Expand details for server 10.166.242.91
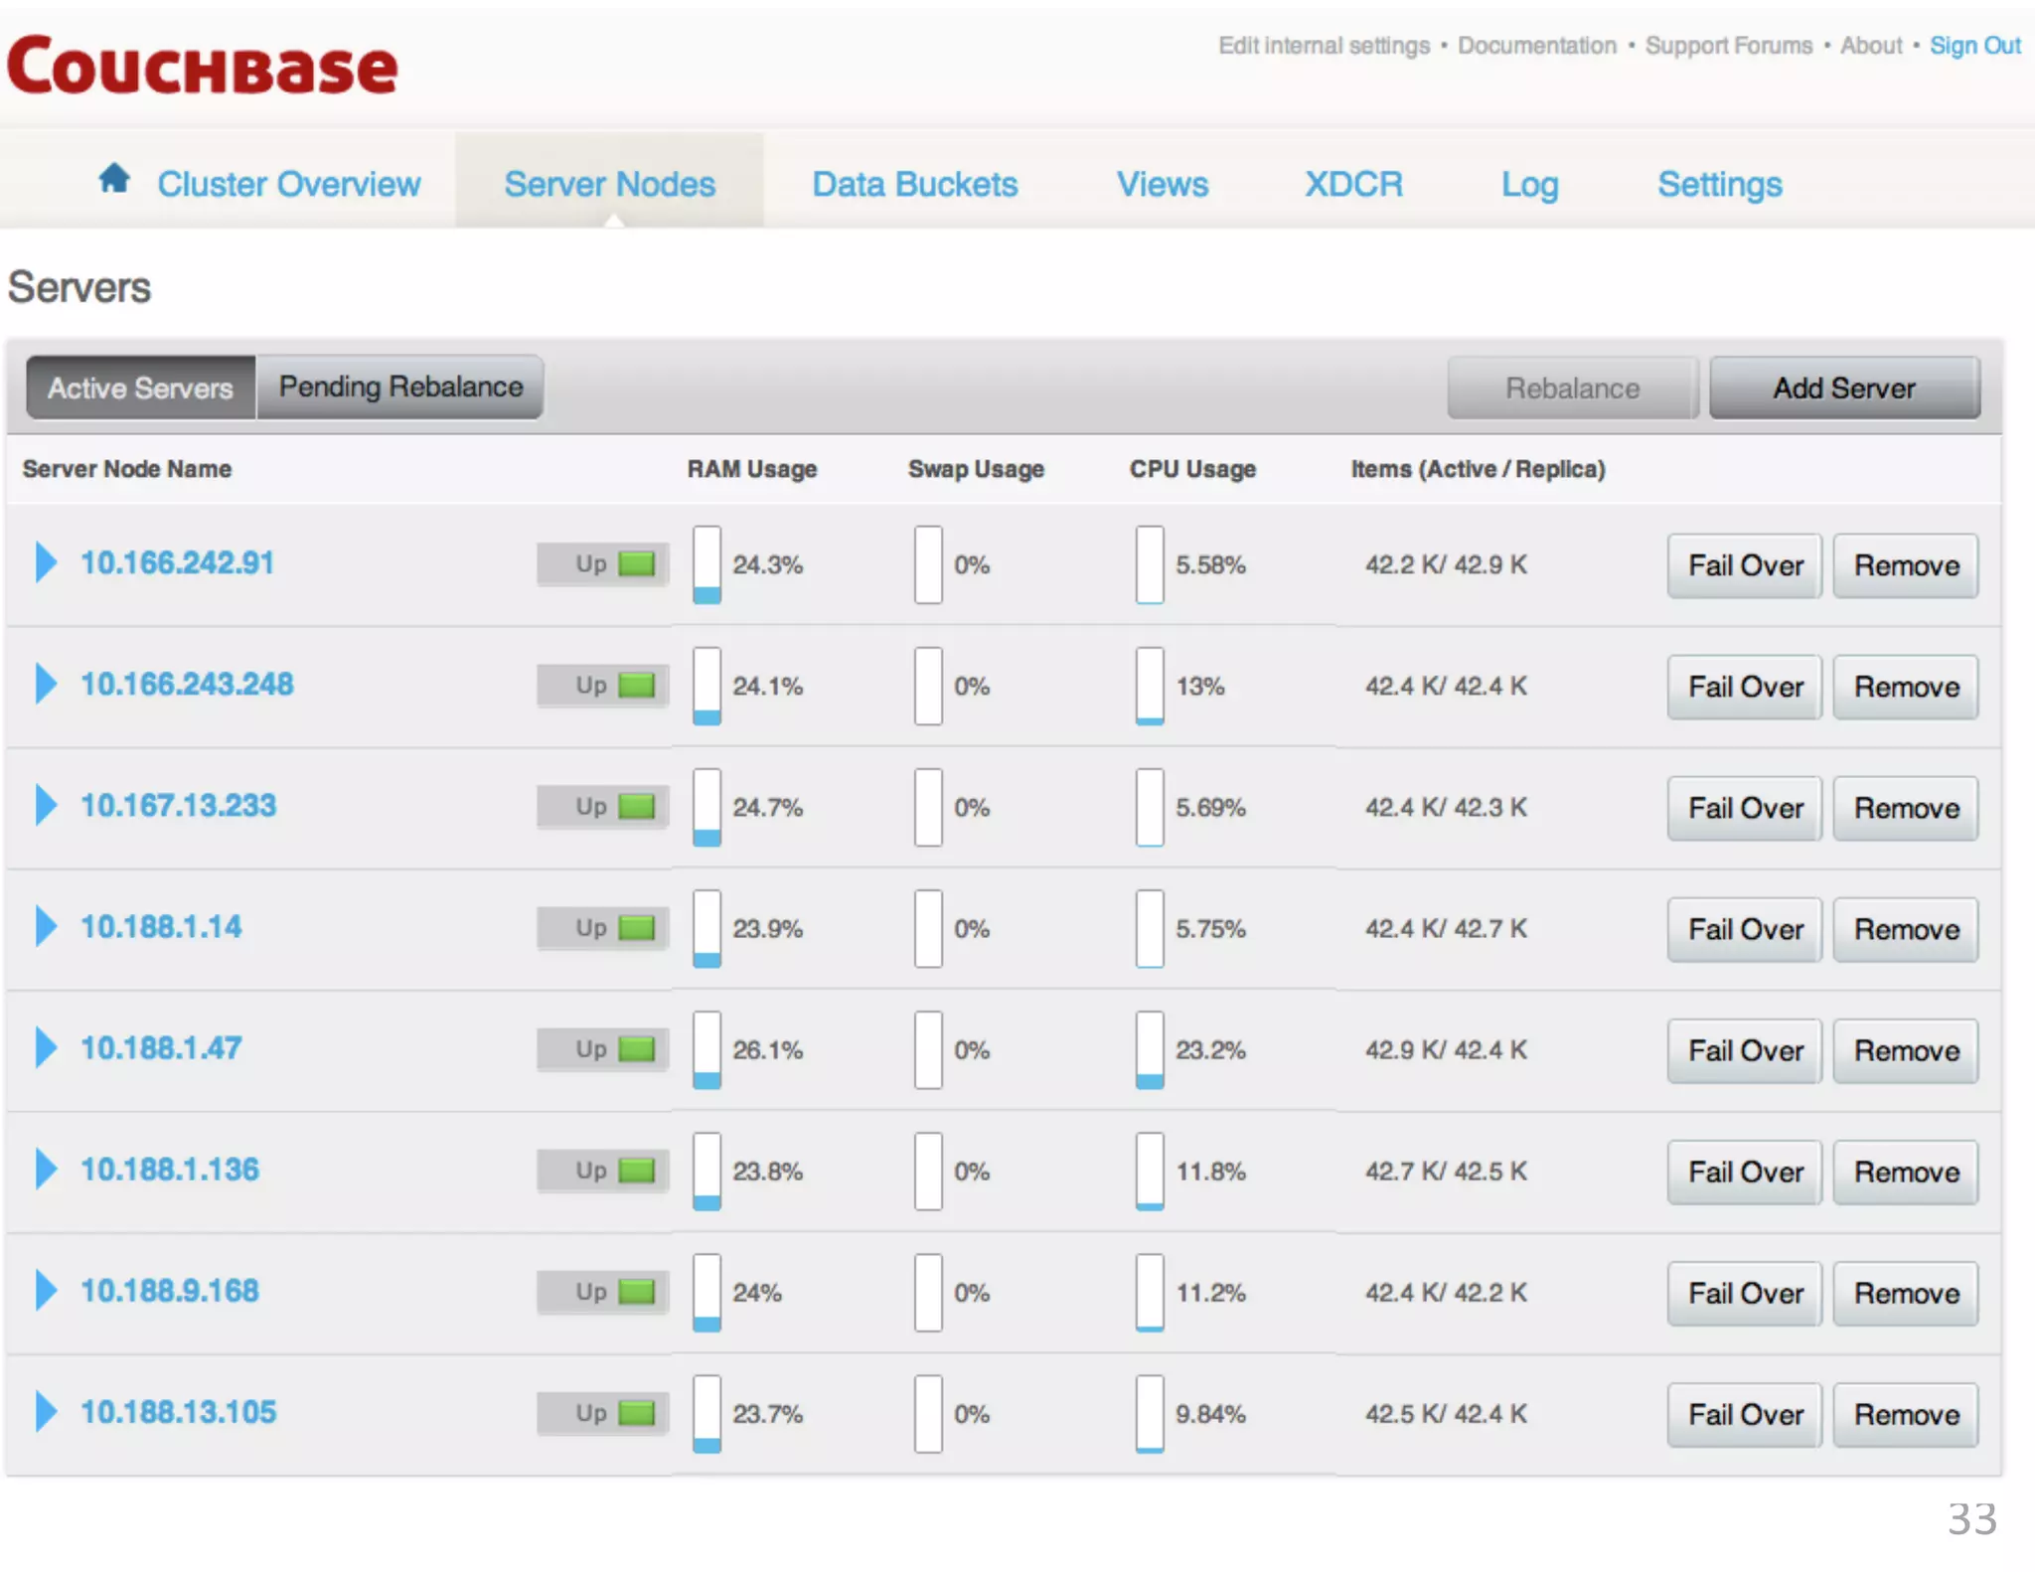 pos(46,561)
